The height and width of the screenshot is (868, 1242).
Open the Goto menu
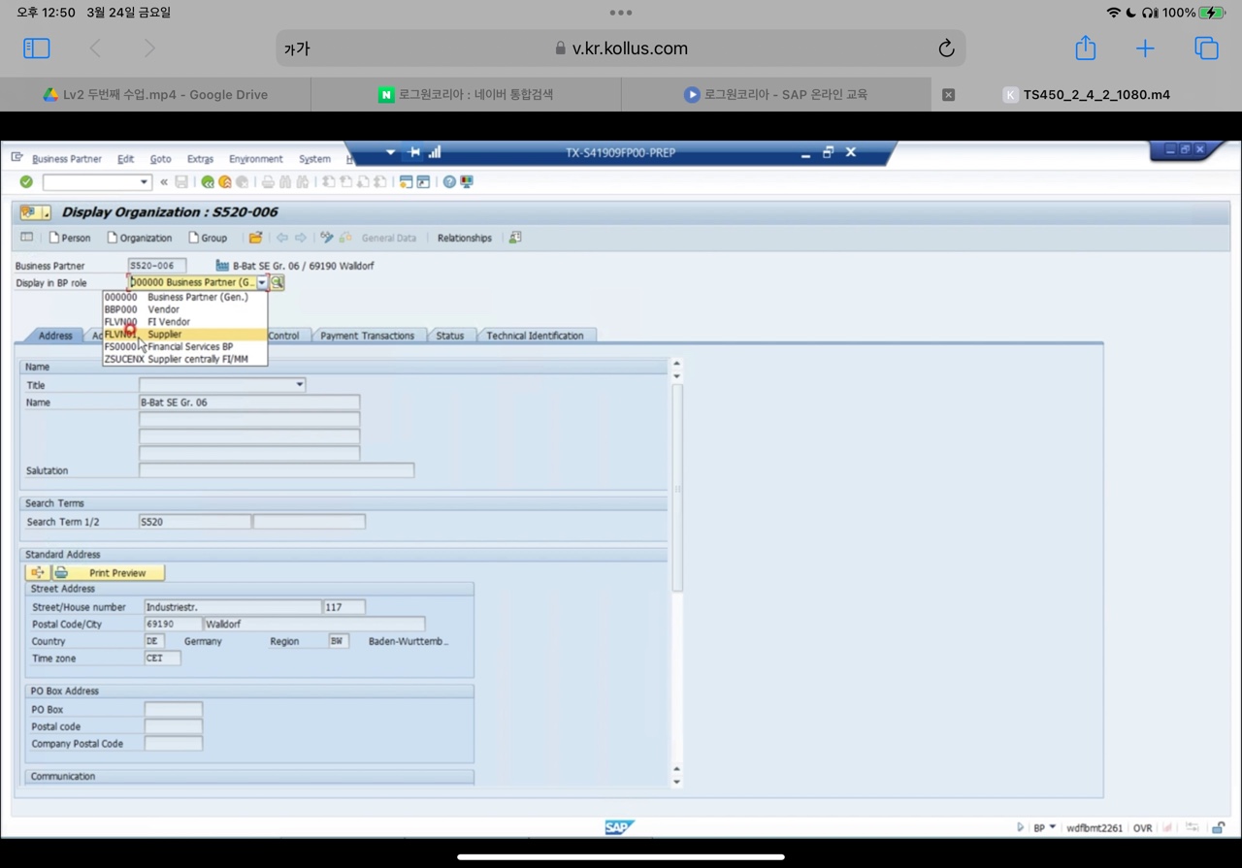click(x=160, y=159)
